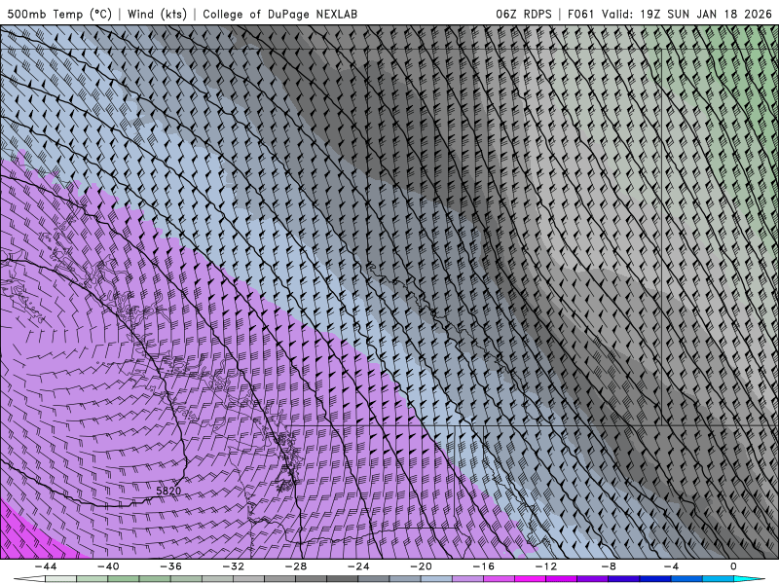
Task: Click the 'Valid: 19Z SUN JAN 18 2026' text
Action: [686, 14]
